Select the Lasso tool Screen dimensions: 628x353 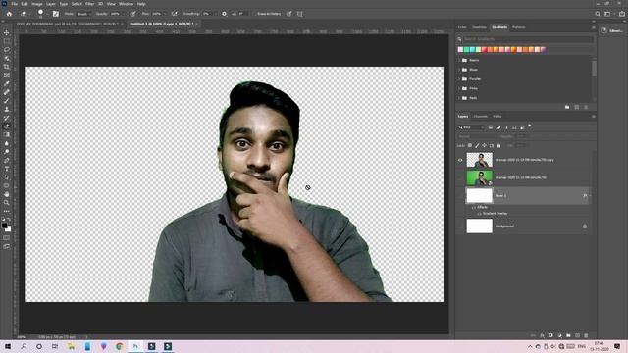[7, 50]
